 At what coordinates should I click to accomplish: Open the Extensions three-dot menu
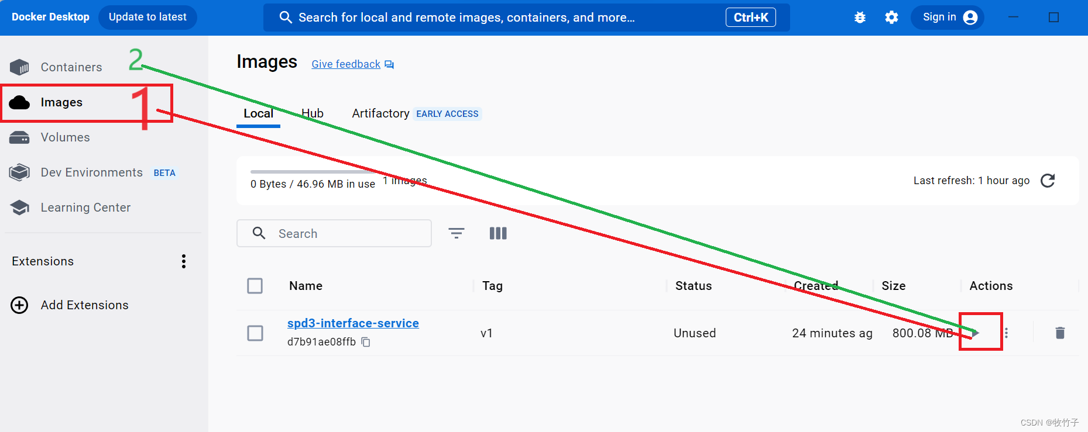tap(184, 261)
